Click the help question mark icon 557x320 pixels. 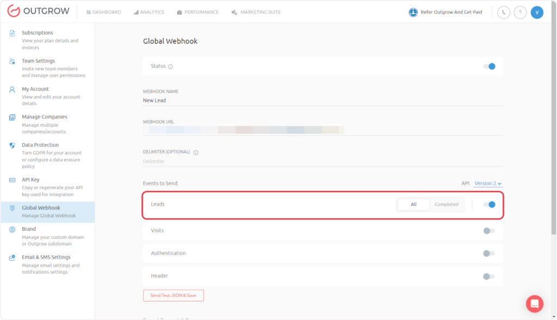pyautogui.click(x=520, y=12)
